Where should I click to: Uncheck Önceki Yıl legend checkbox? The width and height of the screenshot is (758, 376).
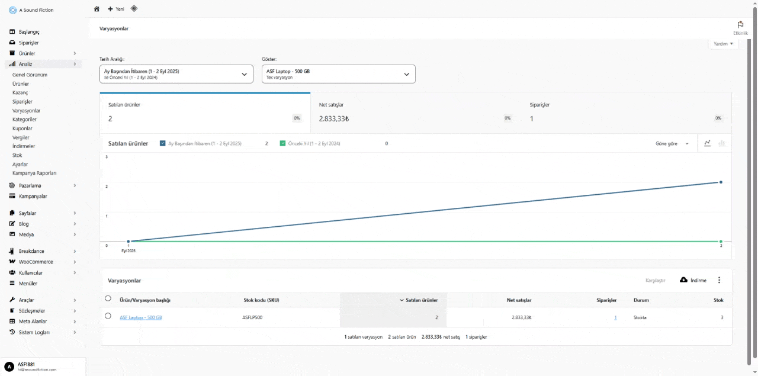pos(282,143)
